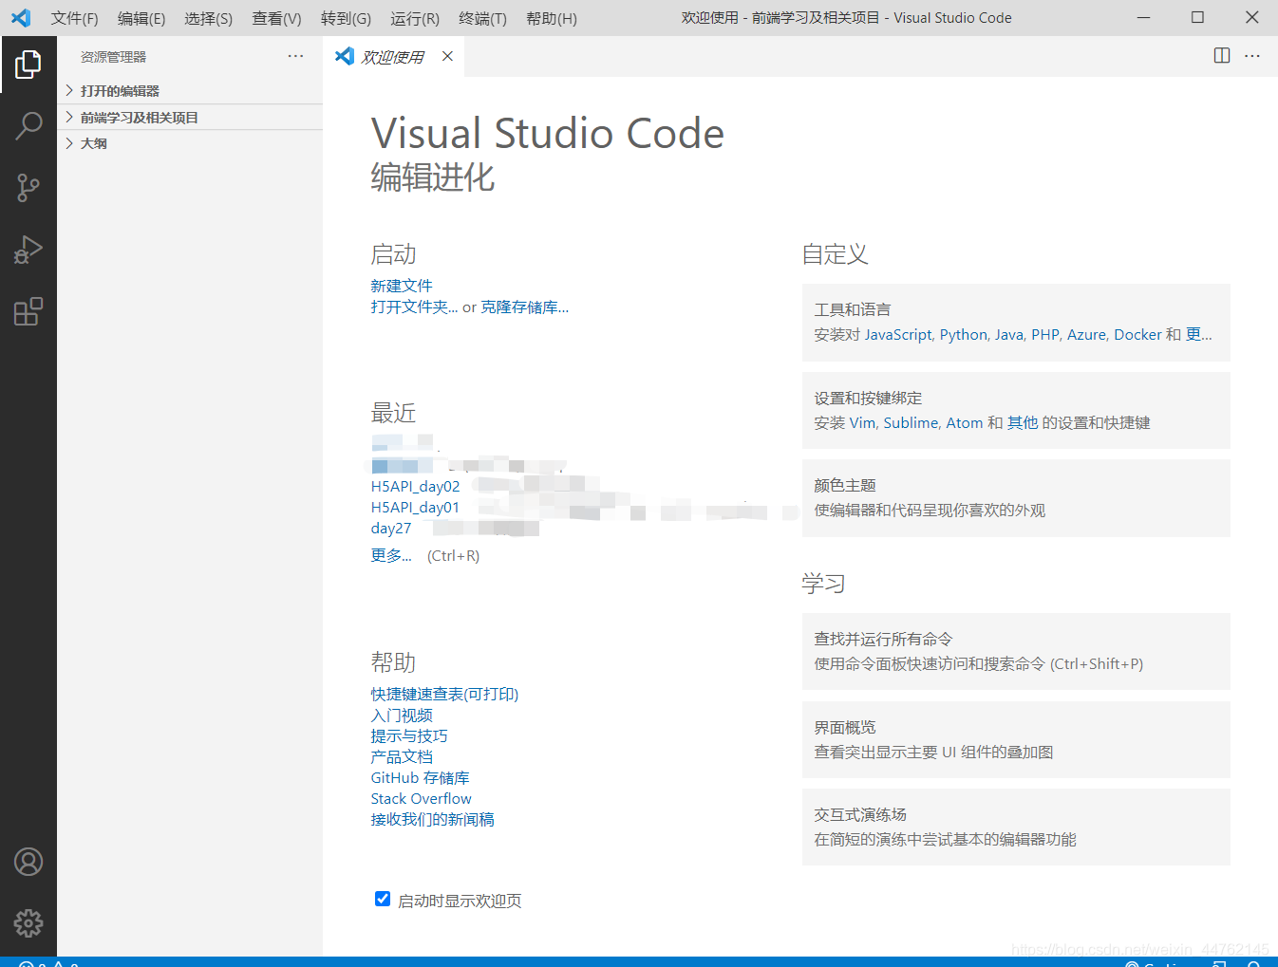Open the 终端(T) menu

pos(482,18)
